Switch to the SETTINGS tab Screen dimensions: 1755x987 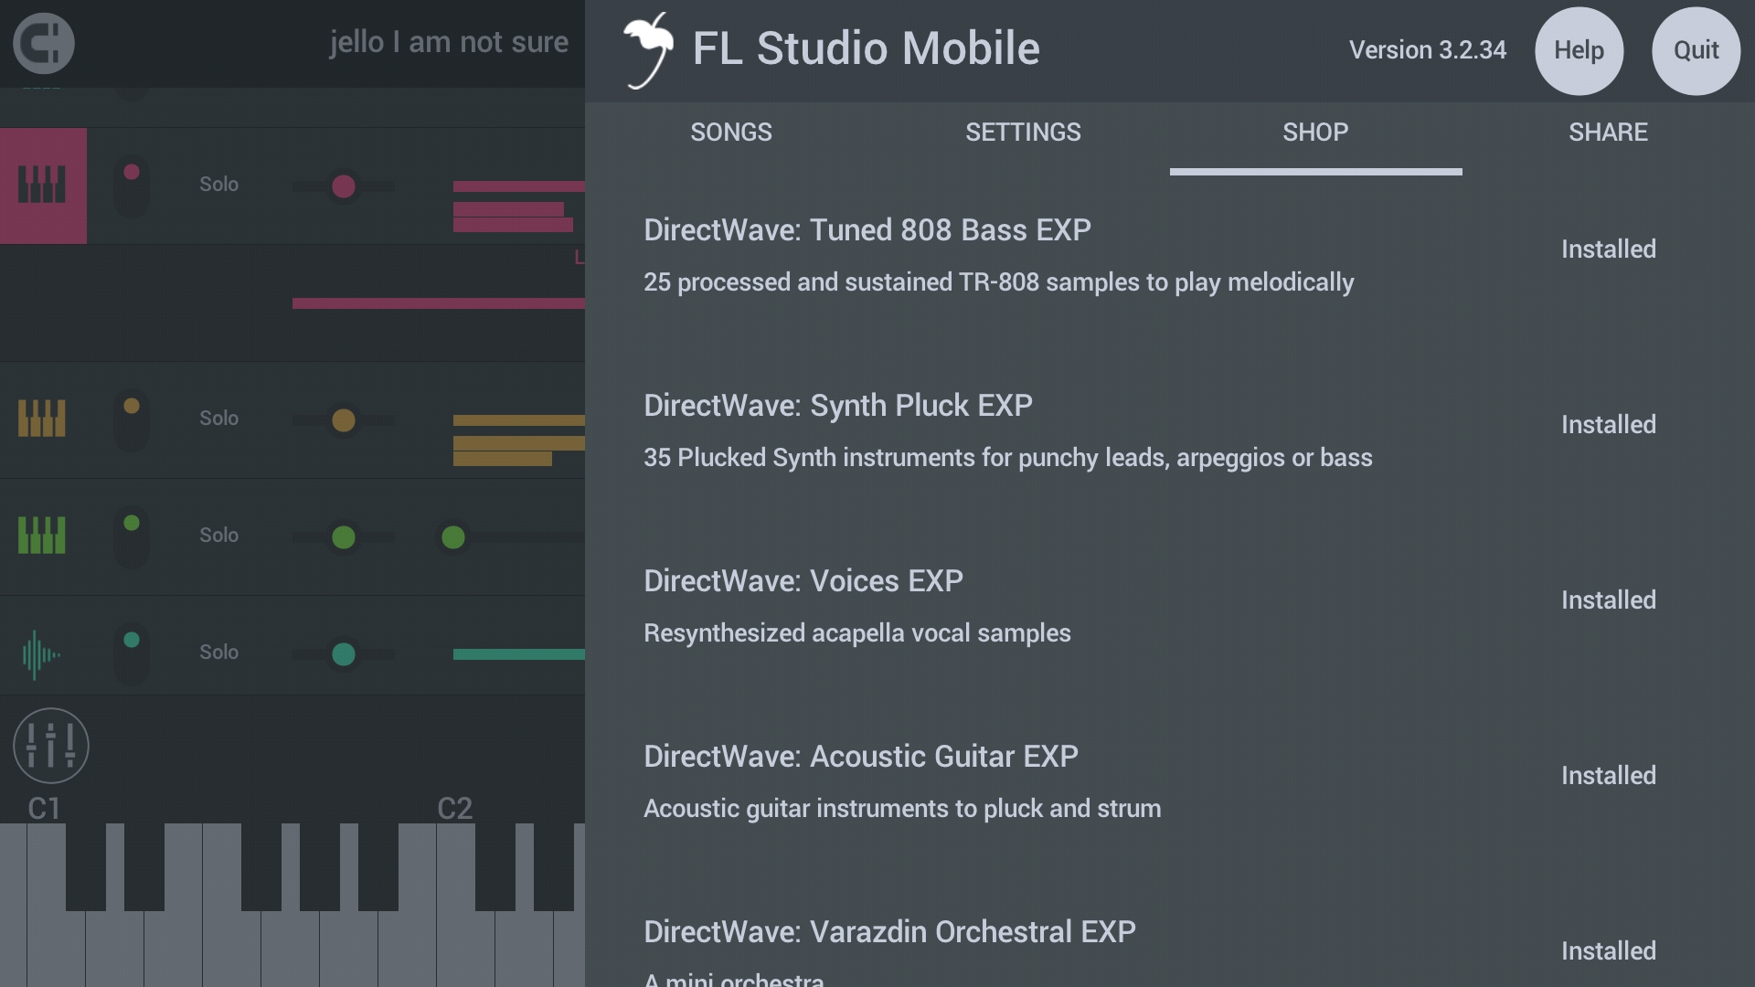[x=1024, y=132]
